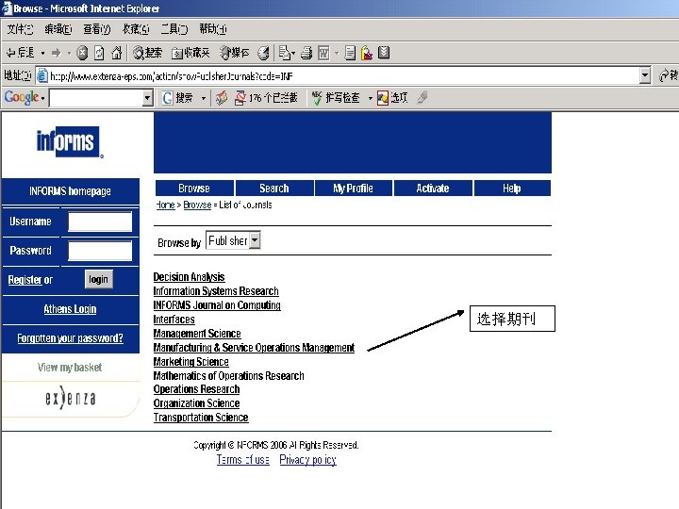The image size is (679, 509).
Task: Click the Forward arrow button
Action: 57,53
